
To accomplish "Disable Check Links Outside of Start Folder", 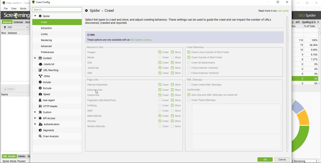I will [189, 52].
